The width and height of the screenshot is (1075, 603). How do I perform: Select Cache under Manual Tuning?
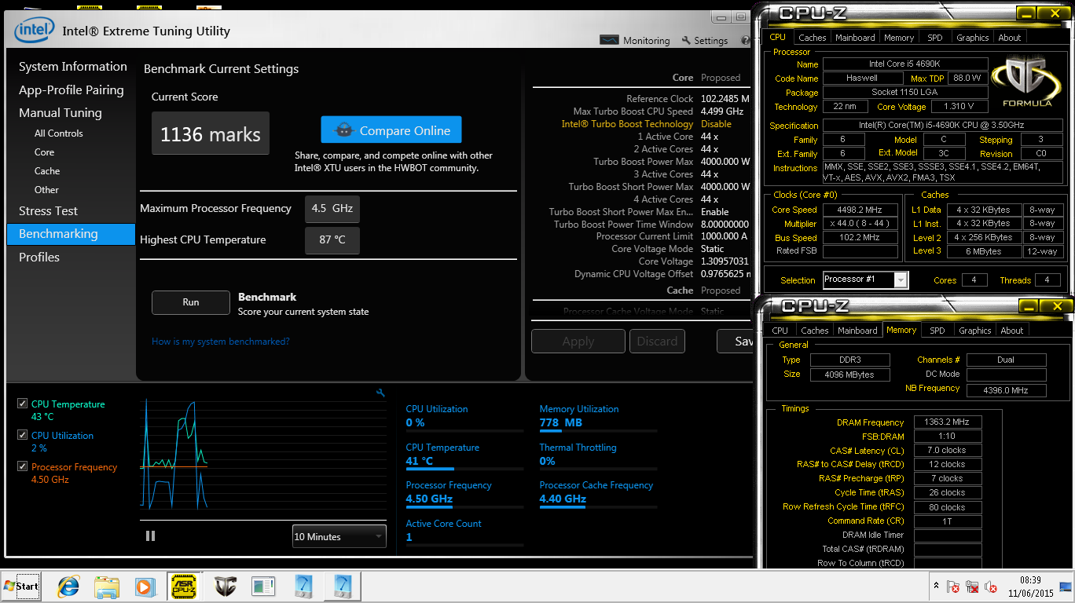(47, 170)
